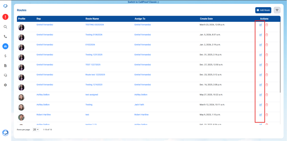Click the Add Route button

pyautogui.click(x=263, y=10)
